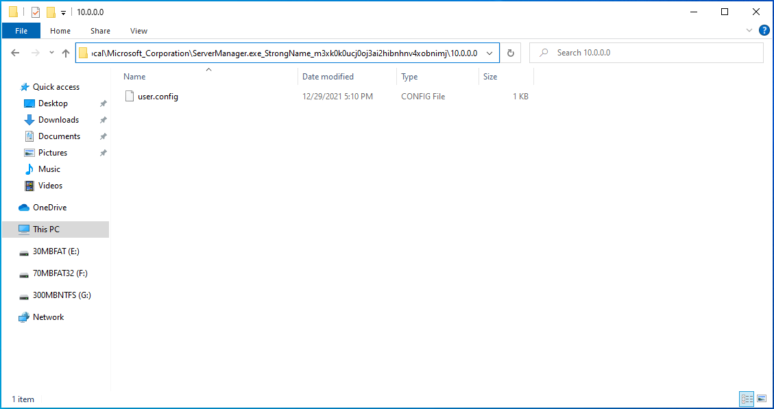The image size is (774, 409).
Task: Open OneDrive in the navigation pane
Action: click(x=49, y=207)
